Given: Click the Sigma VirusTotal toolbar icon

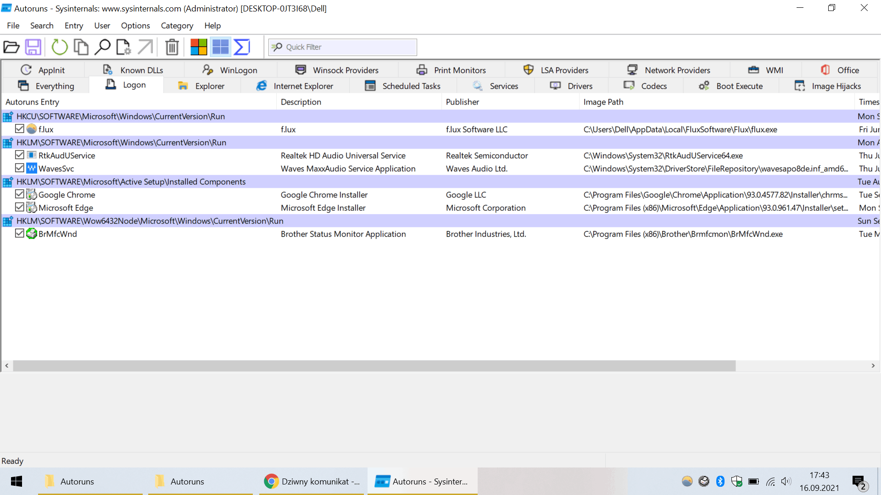Looking at the screenshot, I should click(x=242, y=47).
